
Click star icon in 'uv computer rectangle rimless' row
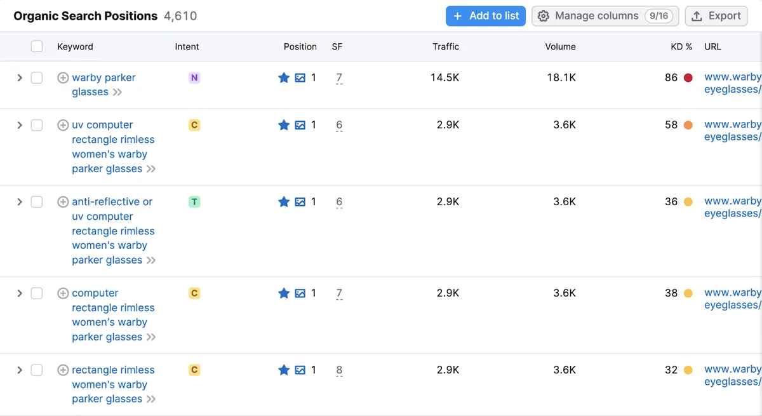[x=284, y=125]
